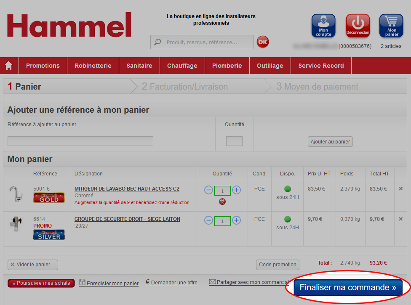The height and width of the screenshot is (305, 411).
Task: Click customer number (0000583676)
Action: click(355, 46)
